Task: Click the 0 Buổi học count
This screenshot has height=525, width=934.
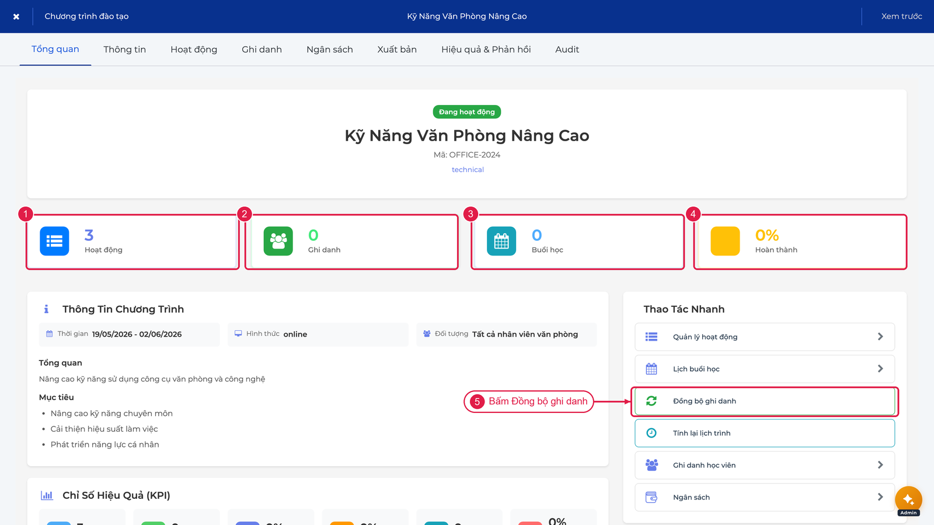Action: click(x=537, y=235)
